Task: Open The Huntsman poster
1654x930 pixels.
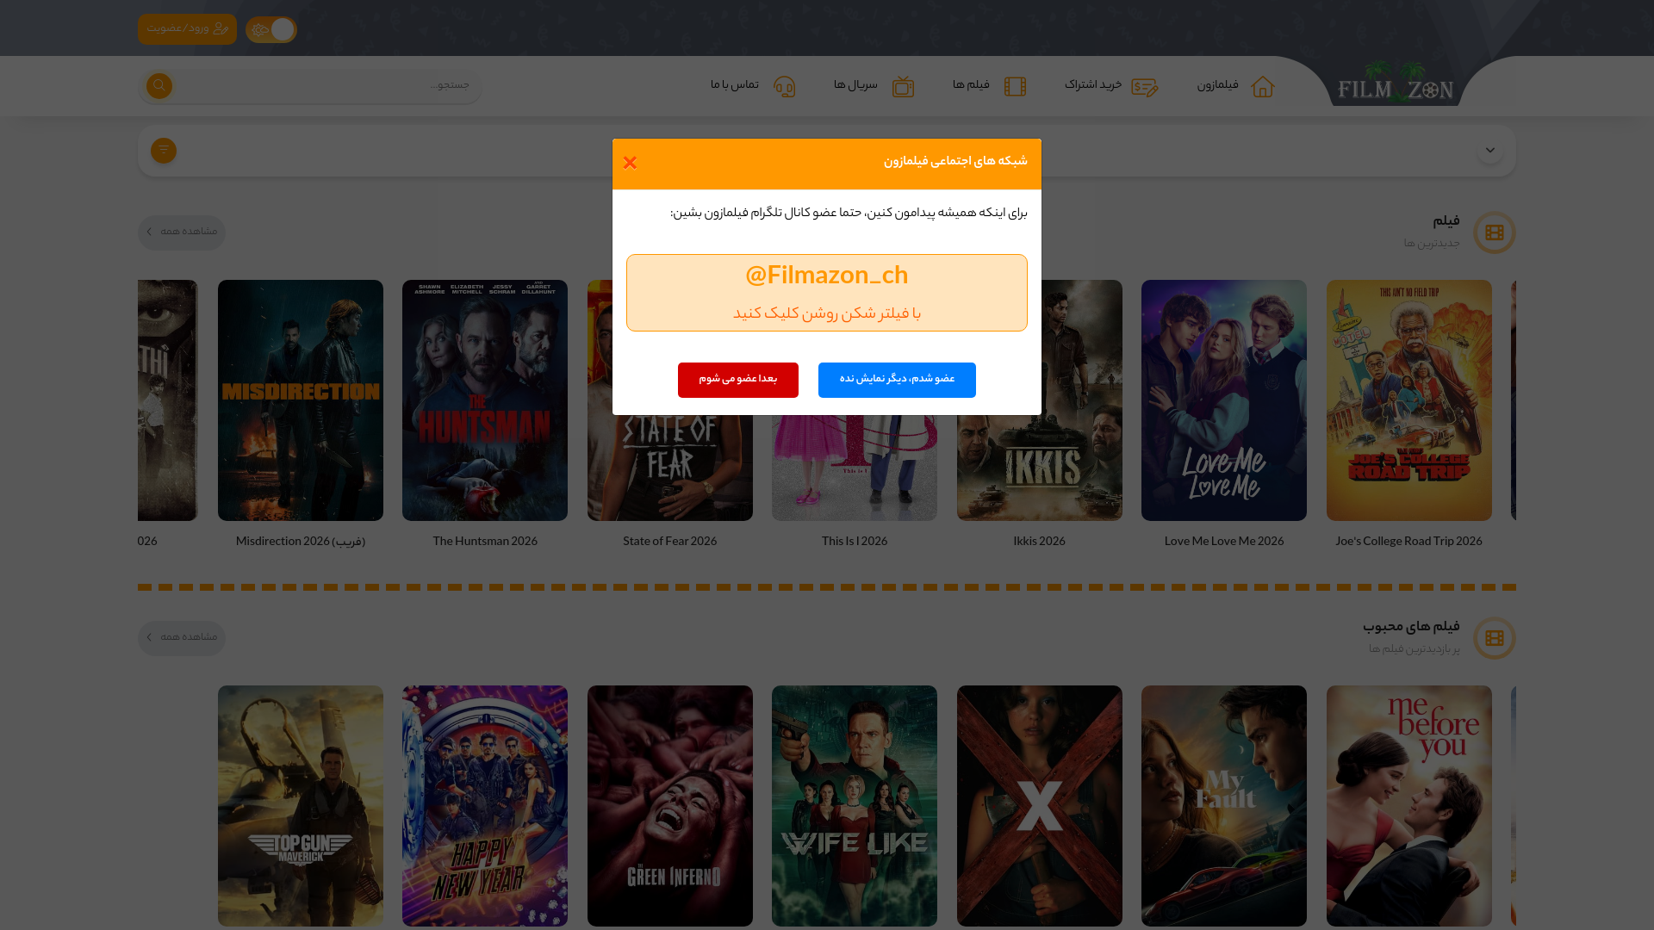Action: click(485, 400)
